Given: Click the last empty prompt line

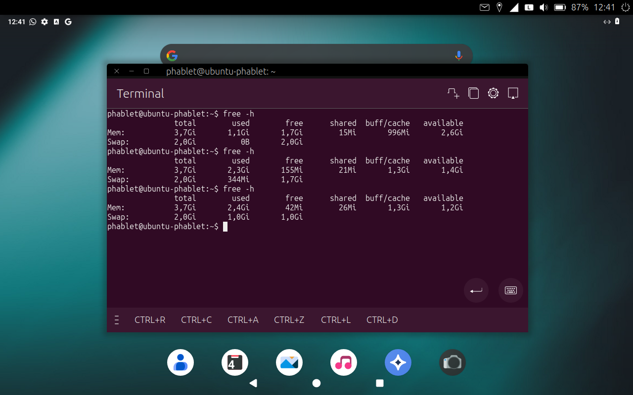Looking at the screenshot, I should coord(167,226).
